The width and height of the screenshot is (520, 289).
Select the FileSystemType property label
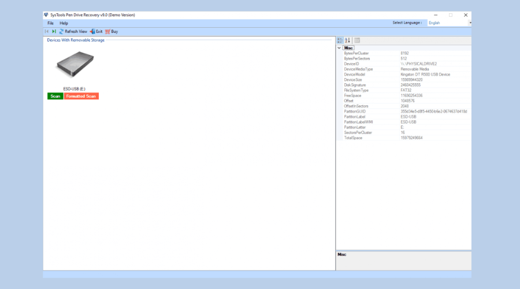point(356,90)
